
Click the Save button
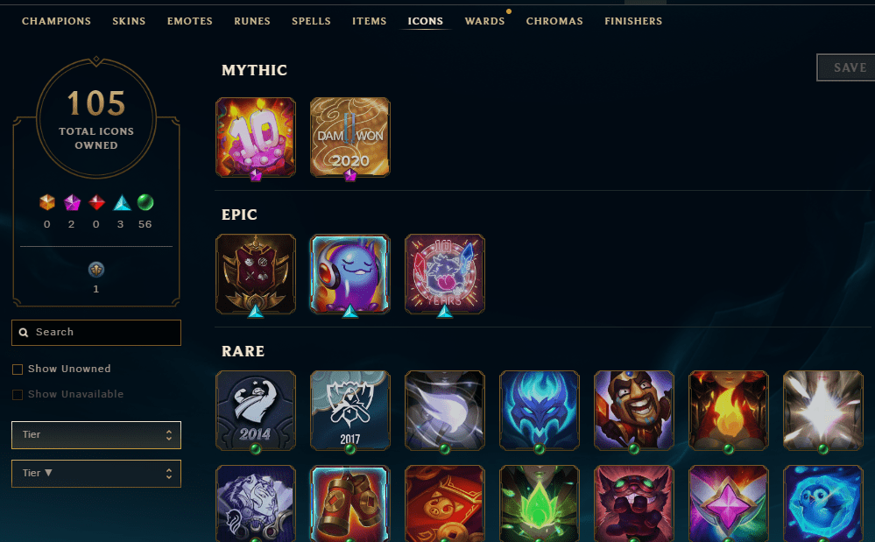(x=848, y=67)
